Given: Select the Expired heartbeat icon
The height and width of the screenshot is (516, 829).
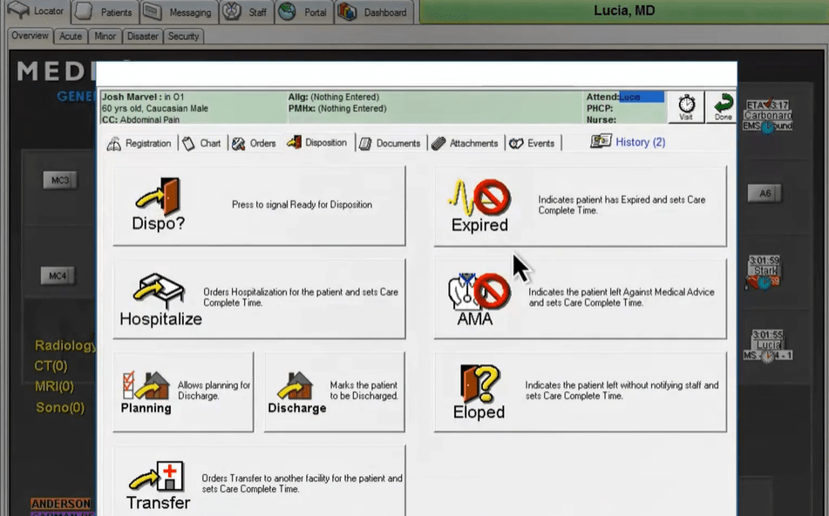Looking at the screenshot, I should point(479,197).
